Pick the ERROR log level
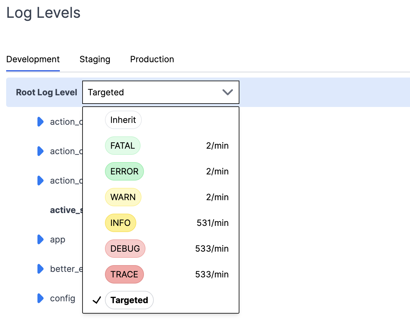The width and height of the screenshot is (410, 320). 124,171
